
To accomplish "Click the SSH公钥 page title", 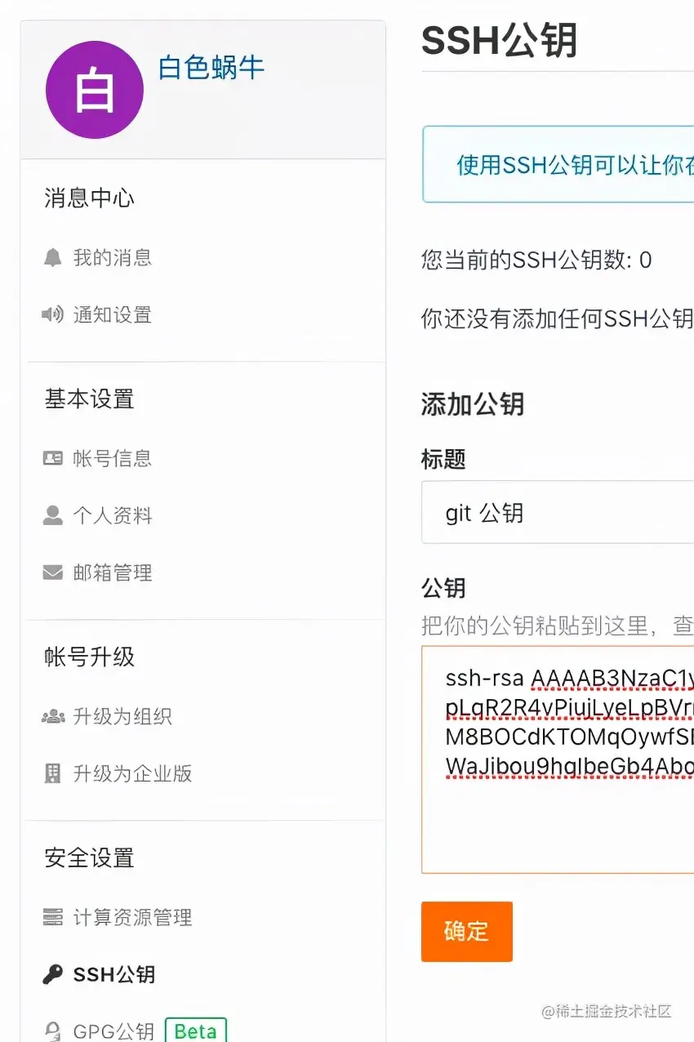I will click(x=500, y=40).
